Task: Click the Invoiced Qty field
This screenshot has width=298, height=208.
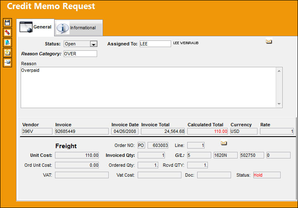Action: (151, 155)
